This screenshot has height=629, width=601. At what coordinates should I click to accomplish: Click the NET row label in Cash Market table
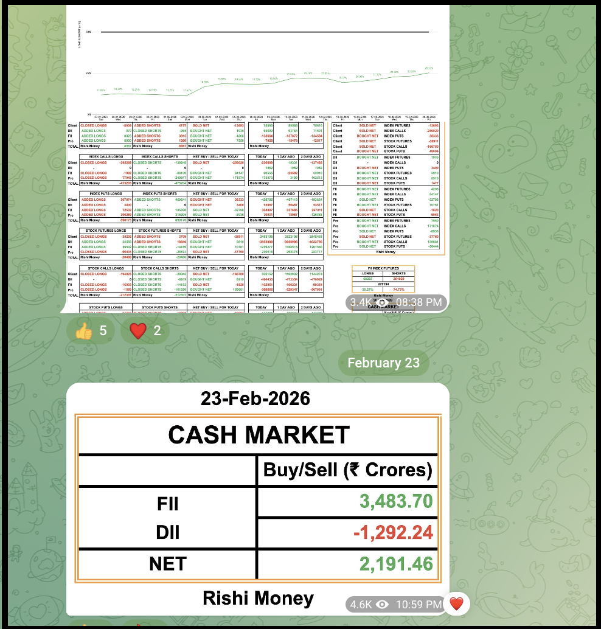click(168, 564)
